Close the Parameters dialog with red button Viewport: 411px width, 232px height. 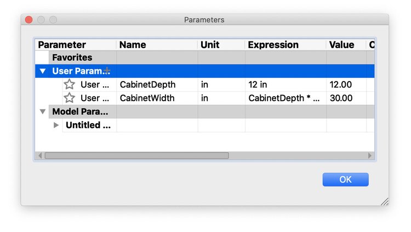pyautogui.click(x=29, y=20)
